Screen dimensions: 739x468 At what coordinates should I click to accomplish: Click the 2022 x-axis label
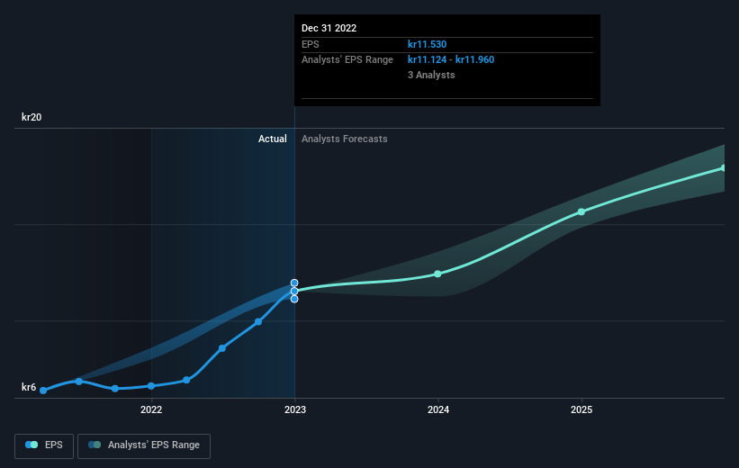(151, 410)
